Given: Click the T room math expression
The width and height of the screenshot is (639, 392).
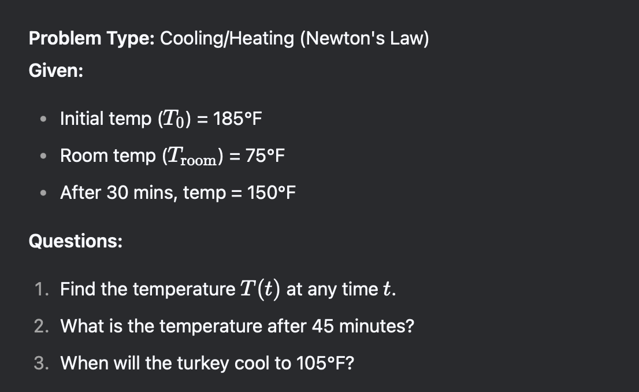Looking at the screenshot, I should (192, 157).
